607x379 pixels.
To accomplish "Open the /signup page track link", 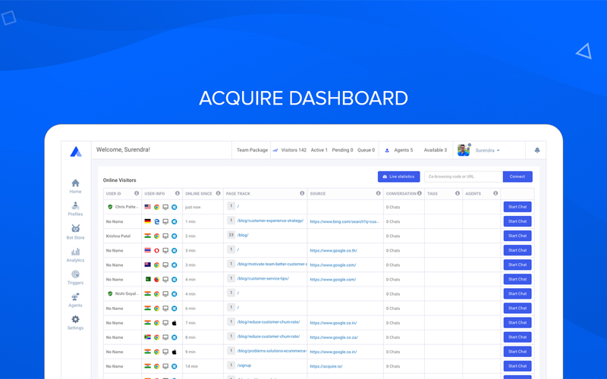I will 244,365.
